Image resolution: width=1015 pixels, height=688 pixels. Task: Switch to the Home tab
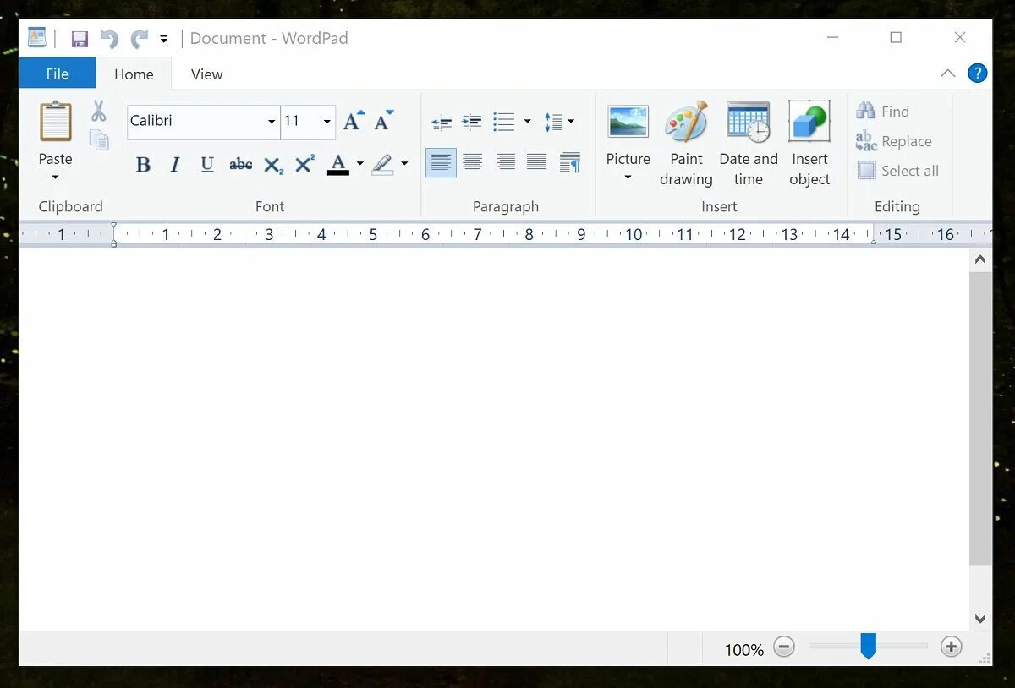(x=134, y=74)
